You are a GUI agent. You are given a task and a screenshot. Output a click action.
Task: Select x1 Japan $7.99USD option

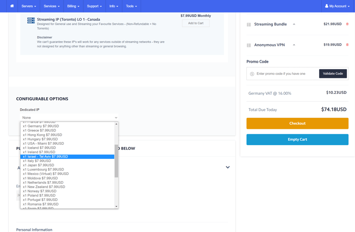point(39,165)
